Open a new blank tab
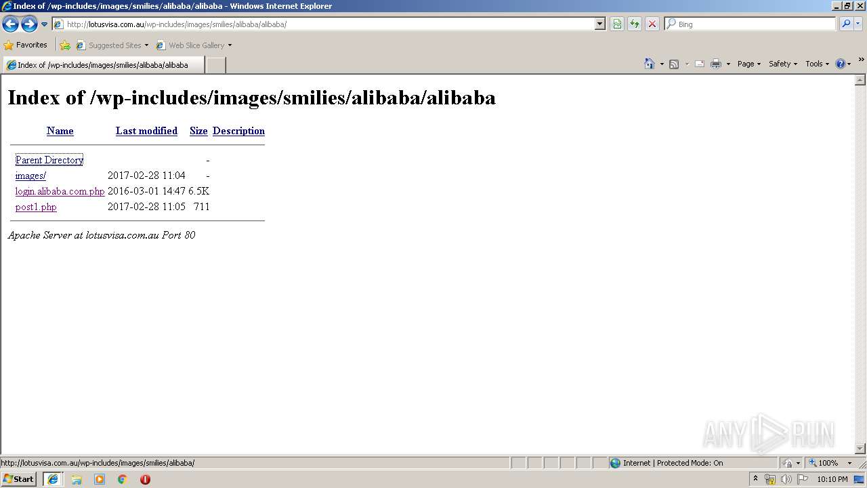 coord(215,65)
